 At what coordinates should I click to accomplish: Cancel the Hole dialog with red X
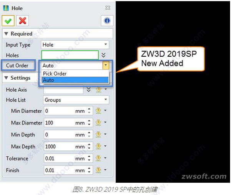tap(23, 21)
